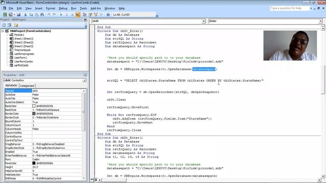Viewport: 326px width, 183px height.
Task: Click View Code in the Project panel
Action: (x=4, y=25)
